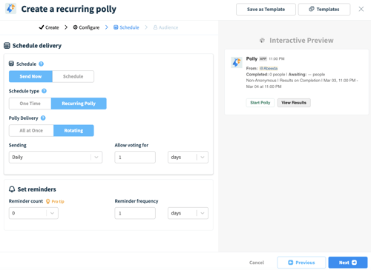The image size is (371, 270).
Task: Click the Polly app name in preview
Action: (252, 58)
